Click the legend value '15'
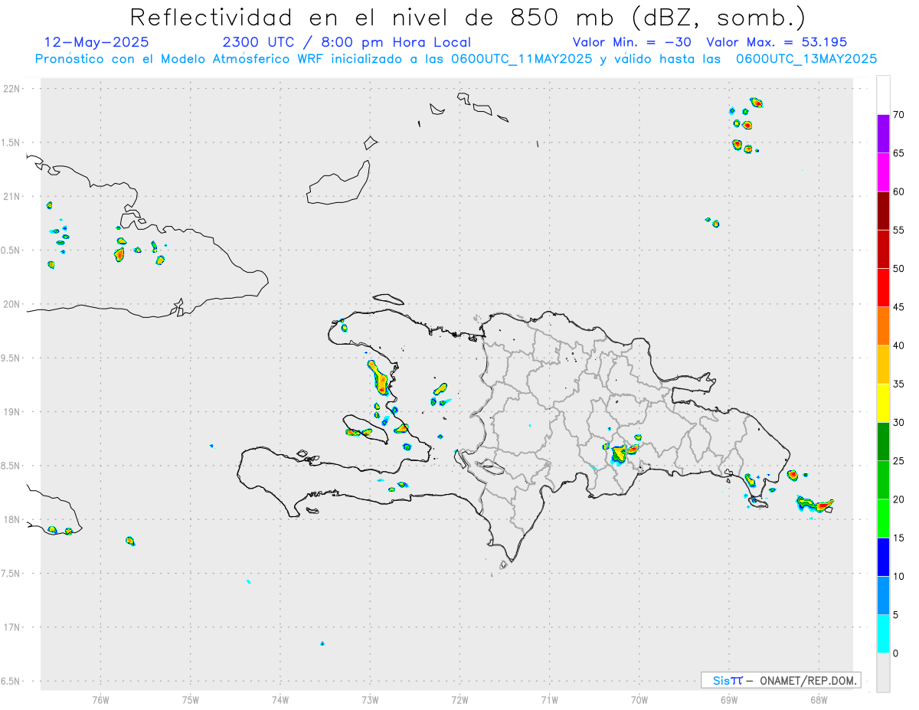This screenshot has height=710, width=919. click(900, 538)
